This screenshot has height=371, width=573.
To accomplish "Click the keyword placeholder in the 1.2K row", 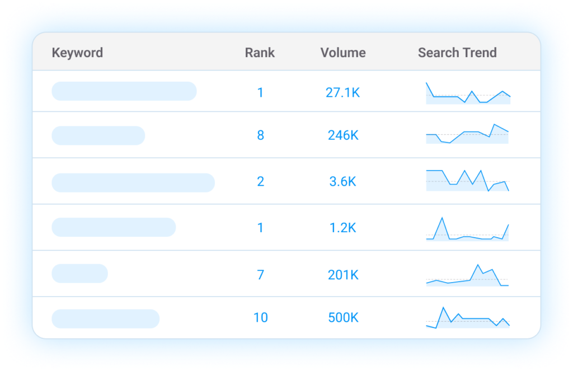I will pos(114,227).
